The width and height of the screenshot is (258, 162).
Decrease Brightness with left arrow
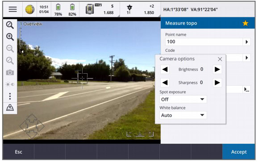165,69
